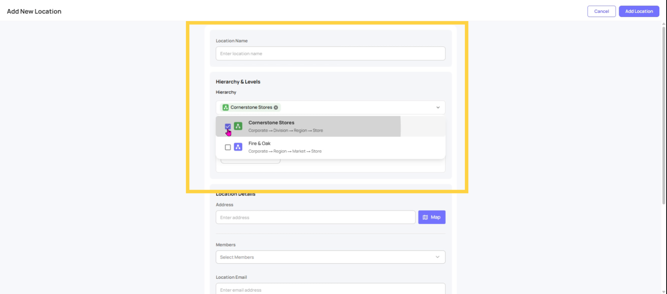Click the Hierarchy & Levels heading

coord(238,82)
